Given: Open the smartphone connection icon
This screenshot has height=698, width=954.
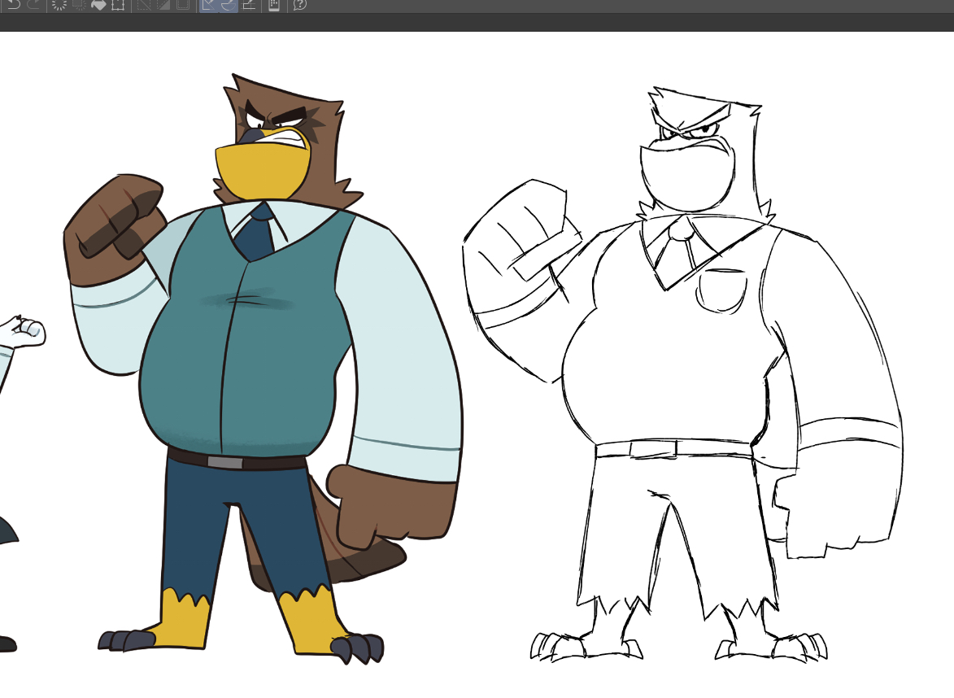Looking at the screenshot, I should 274,4.
